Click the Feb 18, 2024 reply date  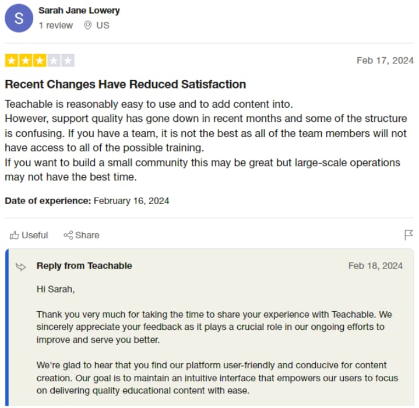tap(375, 266)
